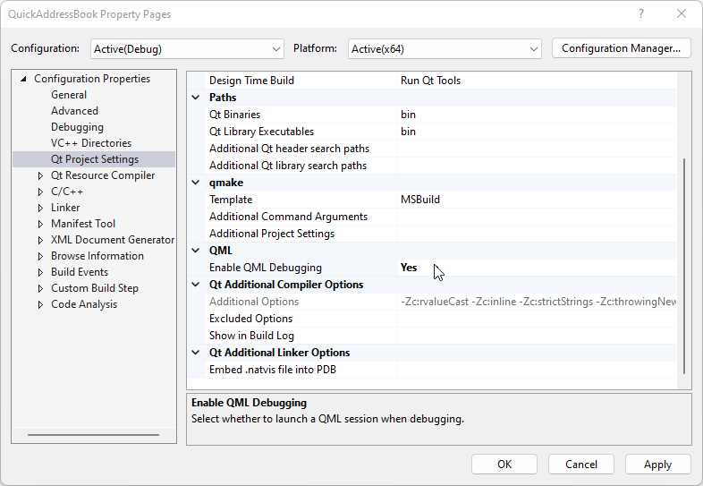Click the OK button
Viewport: 703px width, 486px height.
(504, 464)
